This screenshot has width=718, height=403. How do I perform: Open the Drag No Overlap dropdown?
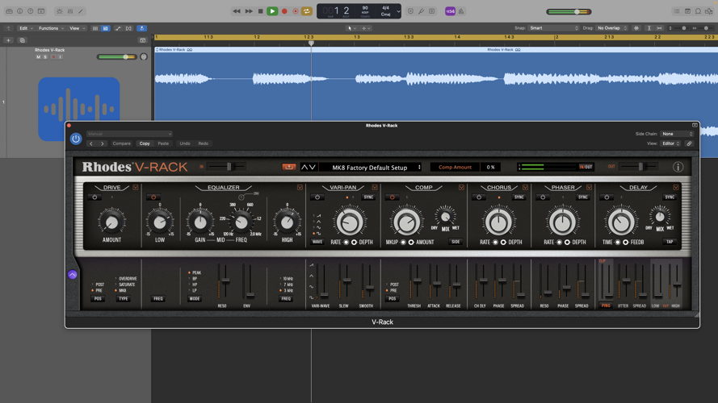[611, 28]
